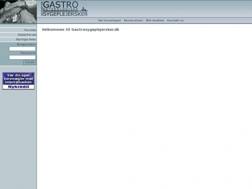
Task: Open the blue børsmægler internetbanken ad text
Action: [x=18, y=78]
